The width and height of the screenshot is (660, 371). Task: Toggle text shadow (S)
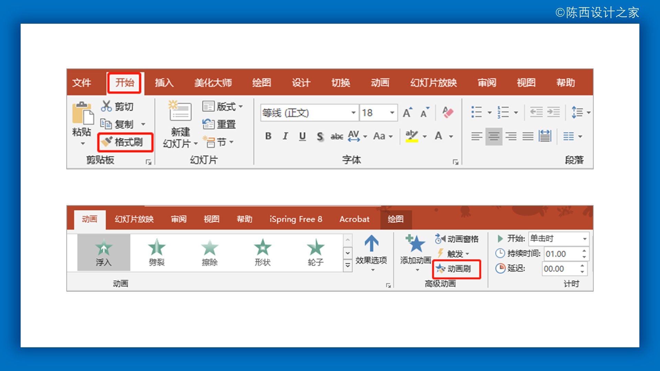pyautogui.click(x=320, y=136)
